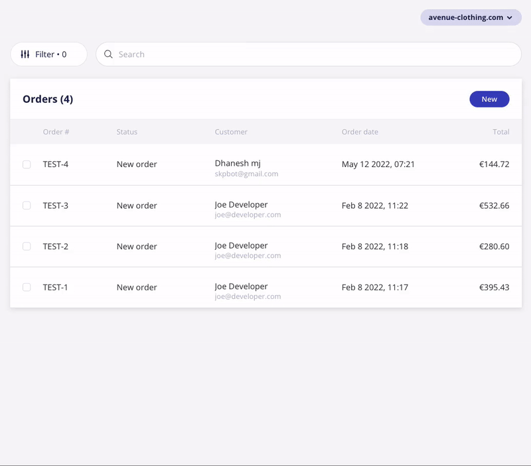Click New order status of TEST-1

[x=137, y=288]
